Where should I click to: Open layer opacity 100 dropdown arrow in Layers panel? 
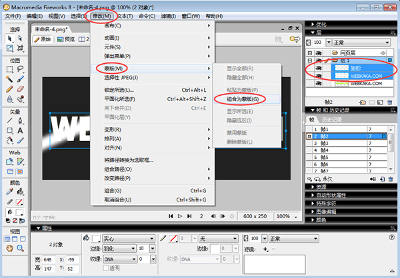329,43
